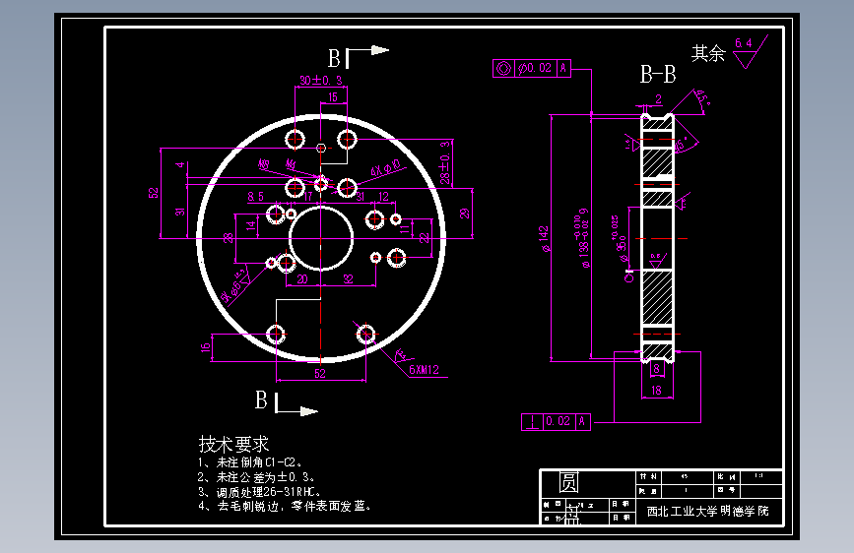The image size is (854, 553).
Task: Click the "29" dimension on right side
Action: click(465, 213)
